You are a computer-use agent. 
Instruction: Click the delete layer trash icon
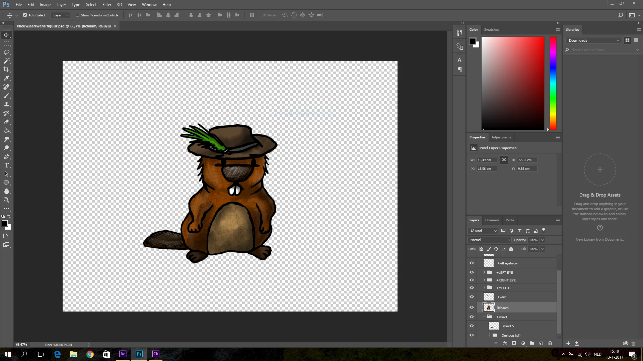550,343
